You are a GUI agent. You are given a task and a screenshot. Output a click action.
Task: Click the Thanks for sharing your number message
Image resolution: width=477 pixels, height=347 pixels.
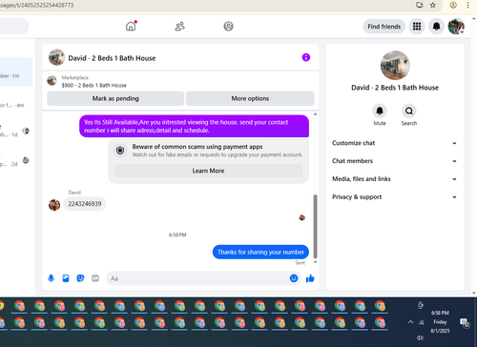coord(260,252)
